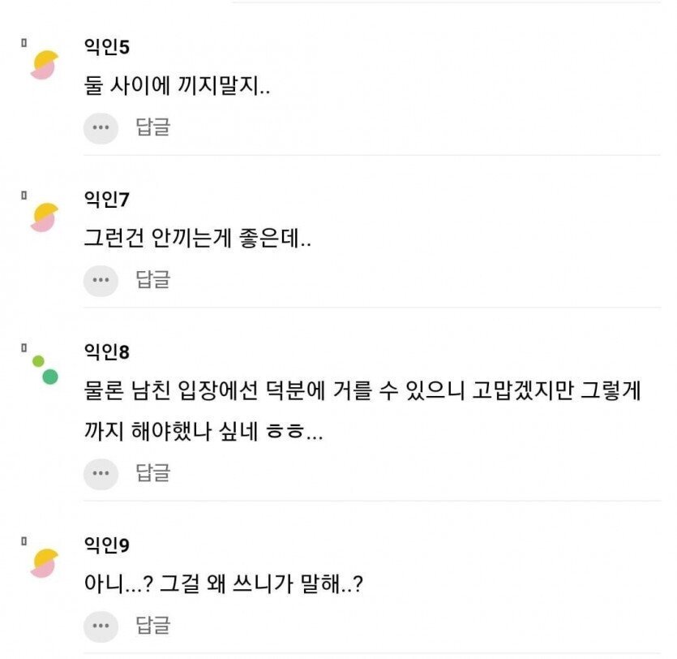Click the small marker icon beside 익인5's comment

[24, 40]
